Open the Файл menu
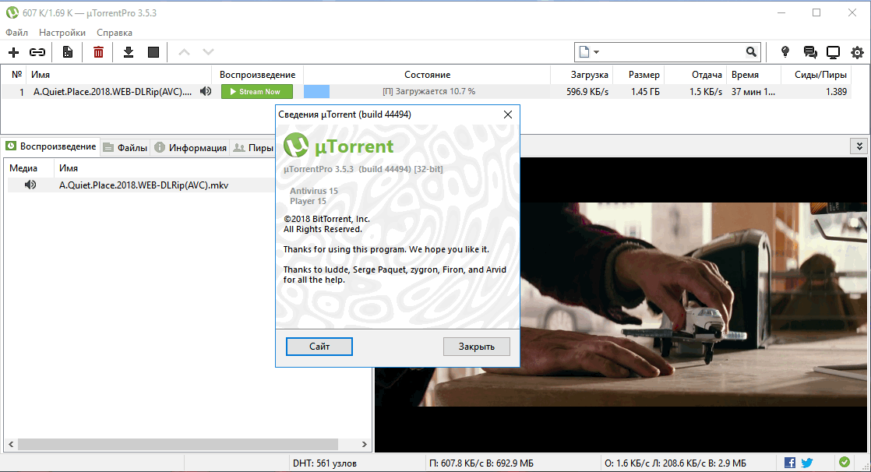This screenshot has width=871, height=472. 16,33
